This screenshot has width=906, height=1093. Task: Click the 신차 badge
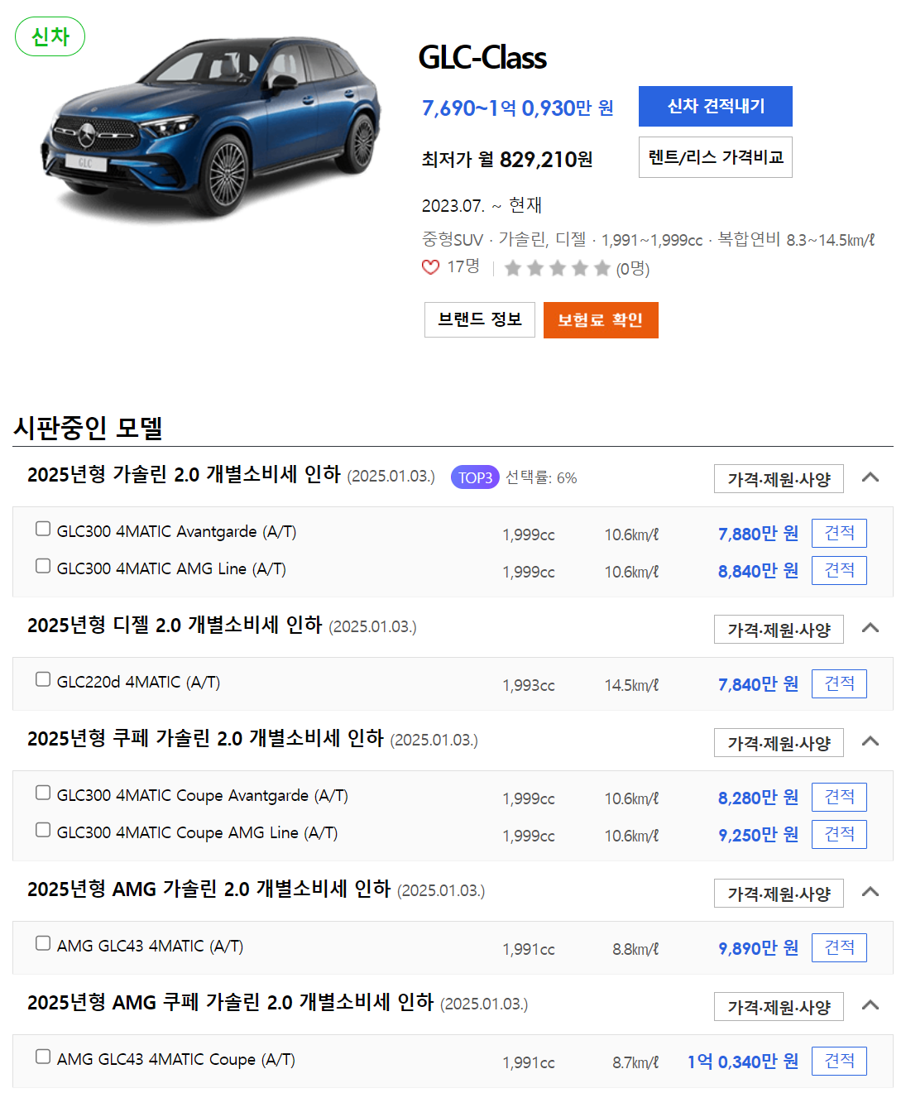click(x=50, y=36)
